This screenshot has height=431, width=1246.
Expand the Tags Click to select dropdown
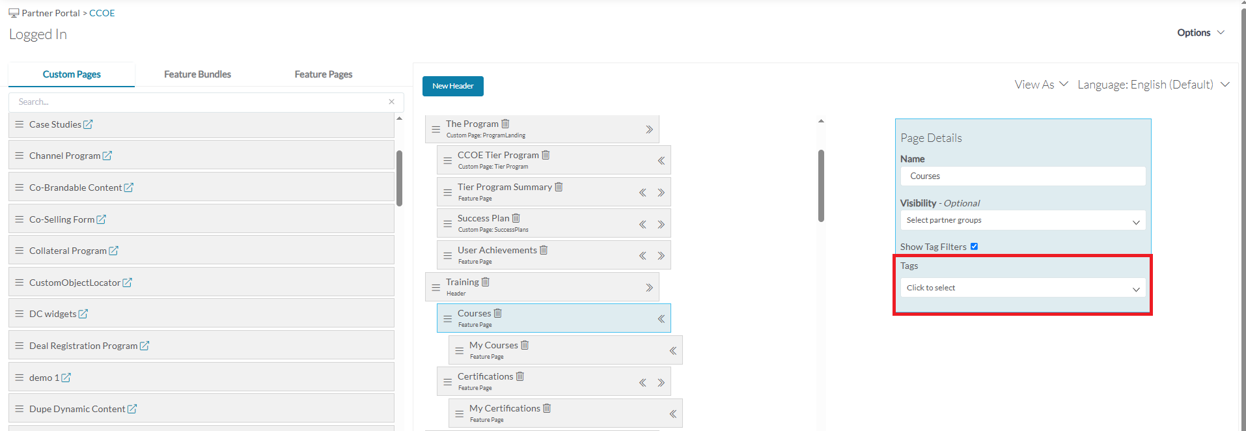point(1023,288)
